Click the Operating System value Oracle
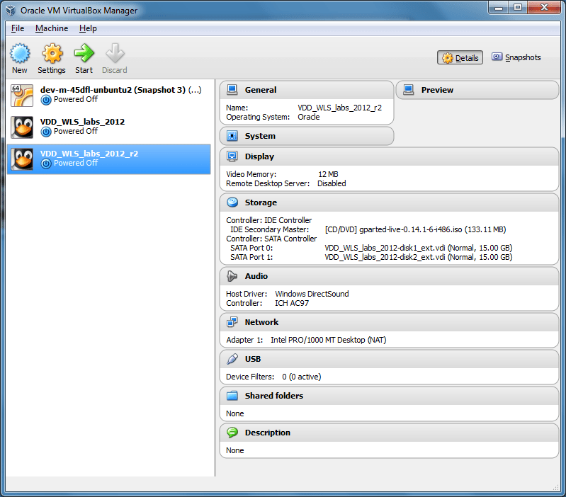Image resolution: width=566 pixels, height=497 pixels. 309,117
